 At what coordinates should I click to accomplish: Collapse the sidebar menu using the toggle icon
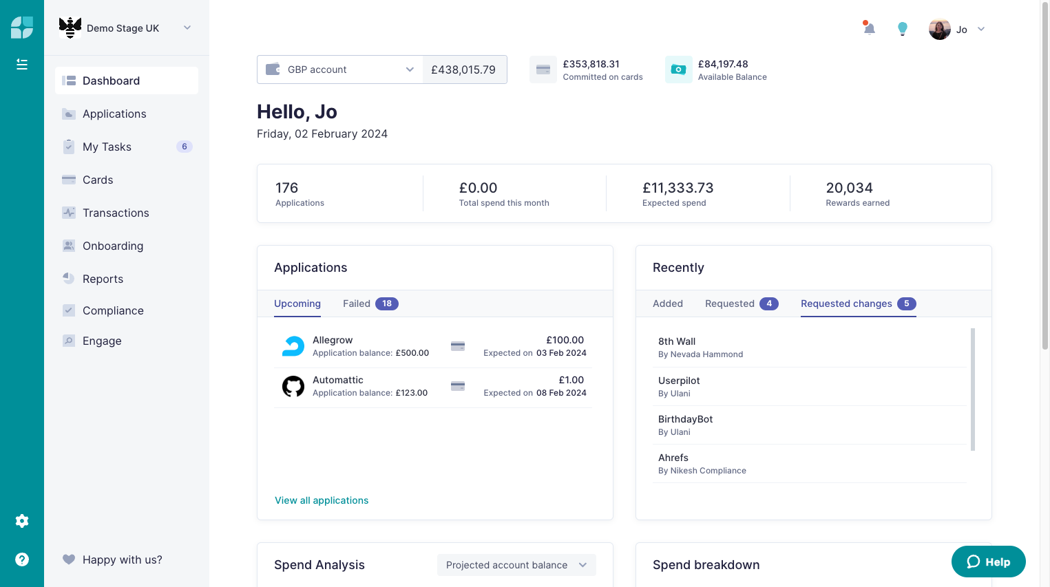click(x=22, y=64)
